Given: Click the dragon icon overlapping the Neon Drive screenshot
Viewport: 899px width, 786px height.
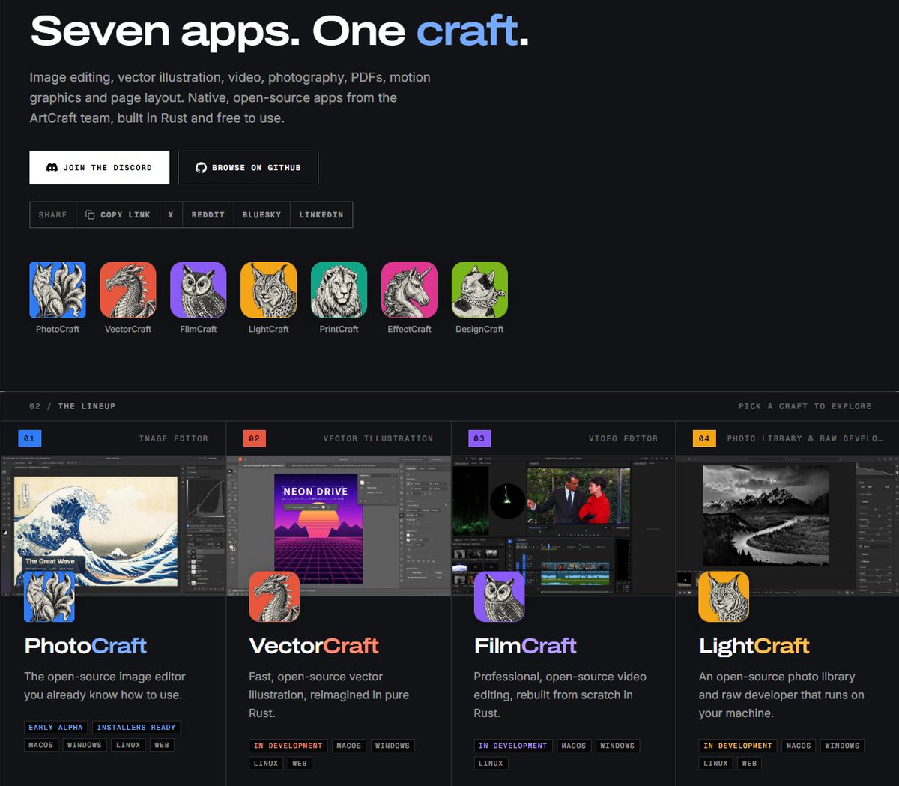Looking at the screenshot, I should 274,597.
